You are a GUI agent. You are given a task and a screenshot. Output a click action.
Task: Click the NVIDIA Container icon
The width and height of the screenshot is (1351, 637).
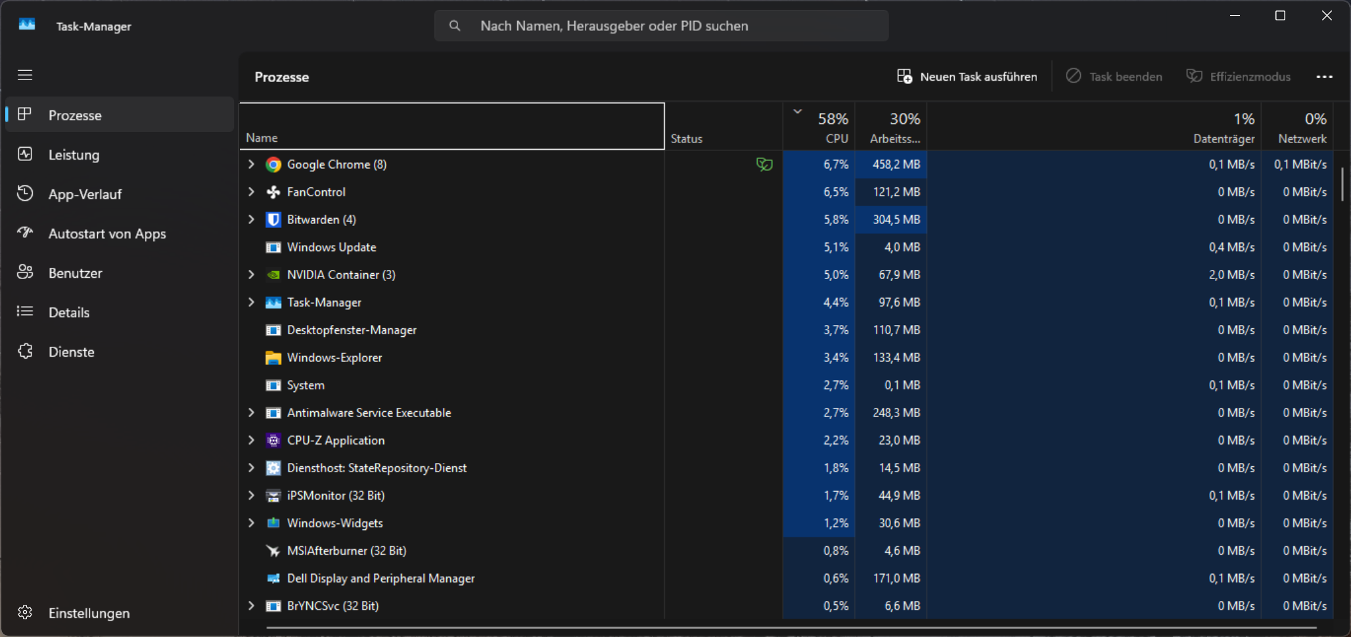[x=273, y=275]
